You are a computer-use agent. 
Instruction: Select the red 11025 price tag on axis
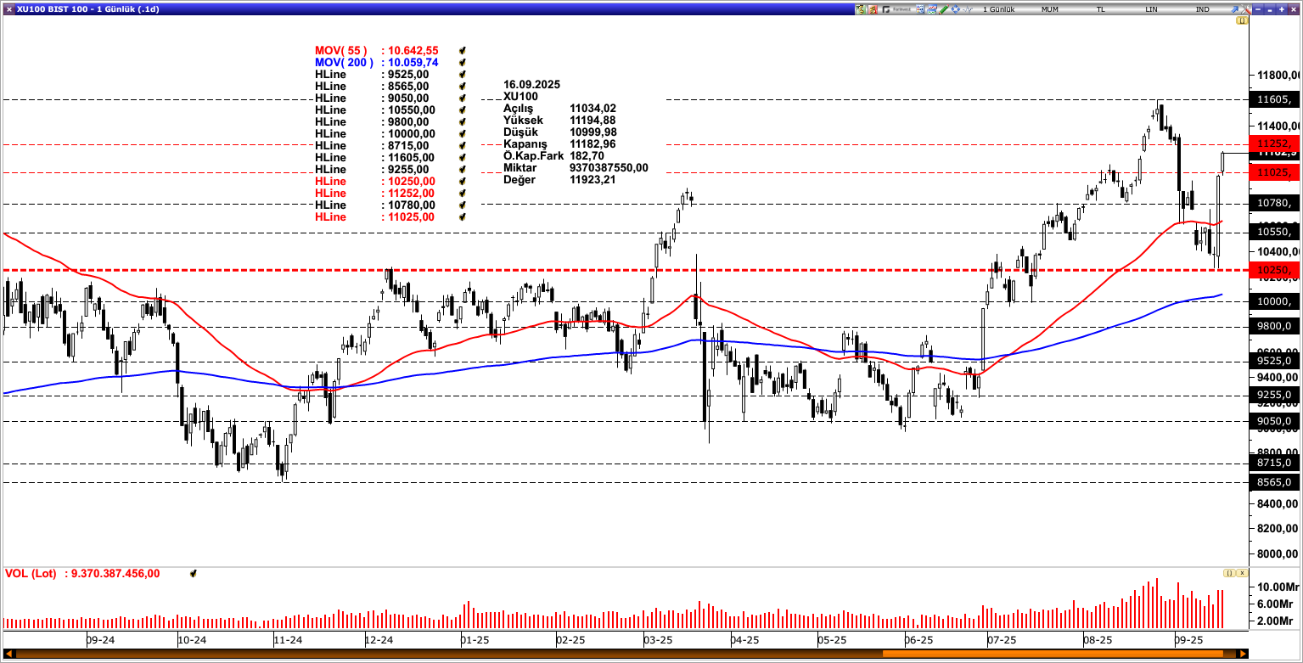tap(1275, 172)
